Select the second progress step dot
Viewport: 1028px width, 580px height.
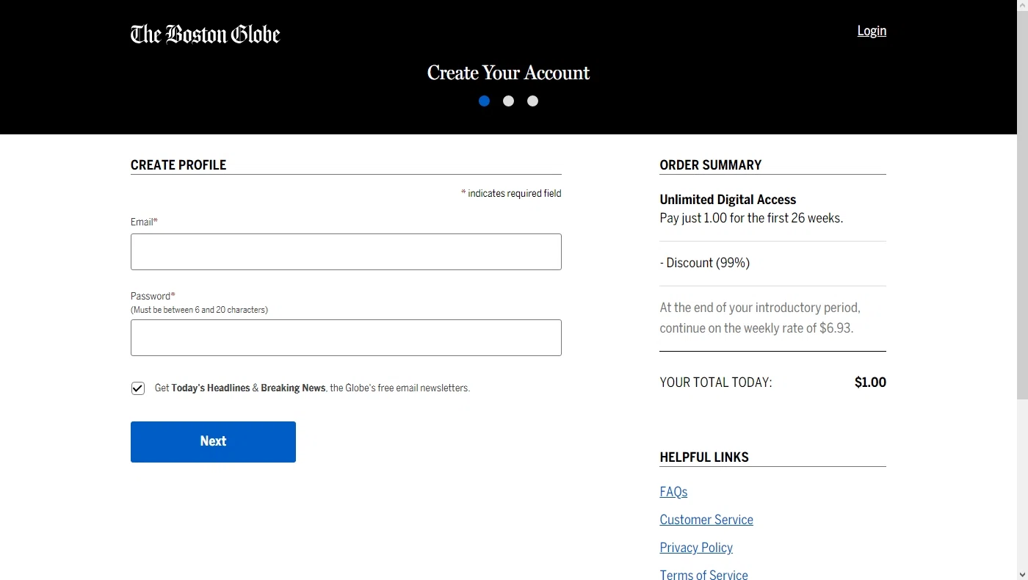click(x=508, y=101)
